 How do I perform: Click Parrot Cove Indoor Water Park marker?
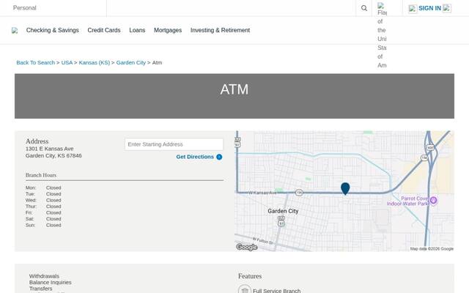(433, 200)
